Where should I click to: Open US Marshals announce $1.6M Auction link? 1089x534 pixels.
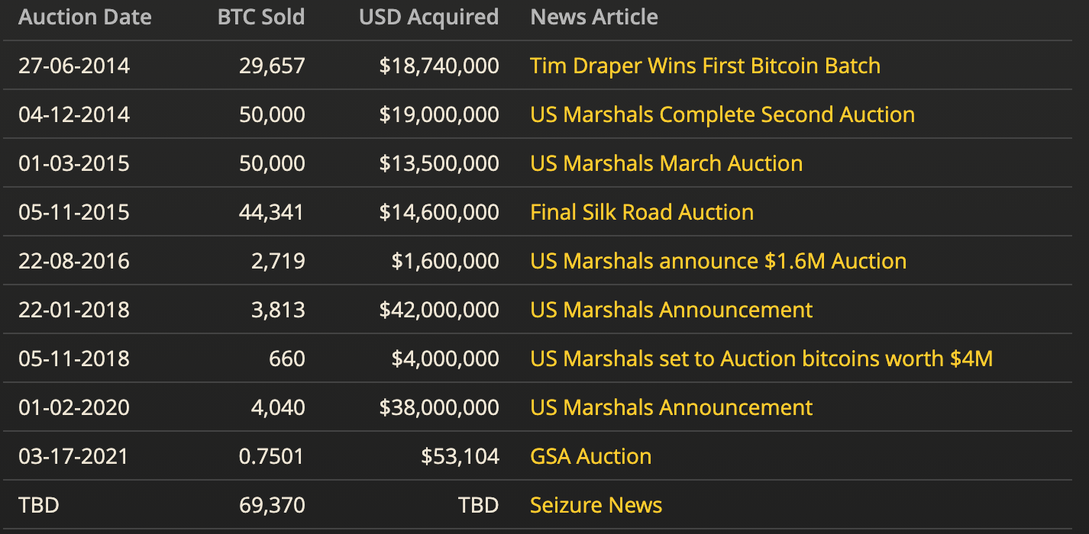coord(718,261)
